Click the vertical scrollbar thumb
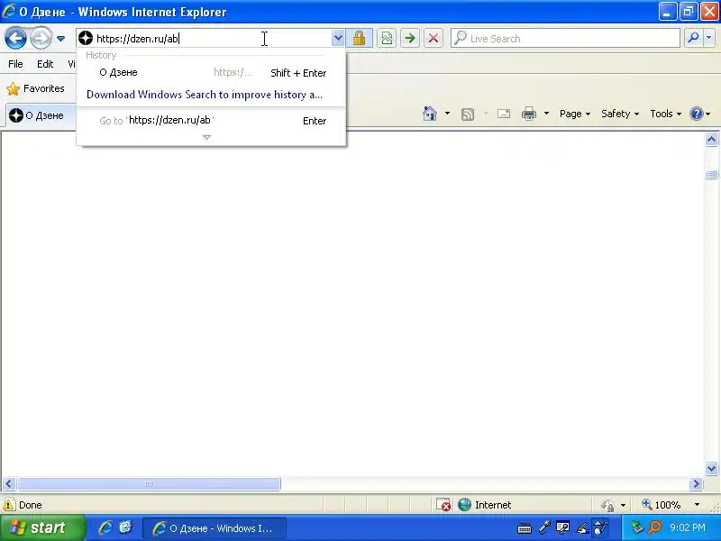The width and height of the screenshot is (721, 541). (711, 174)
